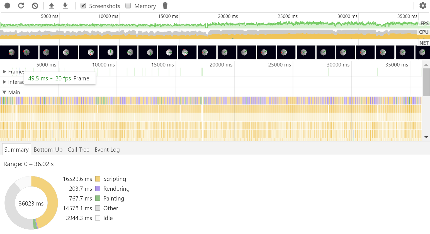
Task: Select the first screenshot thumbnail in filmstrip
Action: (9, 52)
